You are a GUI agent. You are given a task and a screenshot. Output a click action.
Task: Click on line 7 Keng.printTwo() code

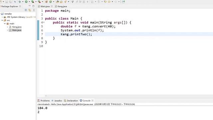(x=76, y=34)
